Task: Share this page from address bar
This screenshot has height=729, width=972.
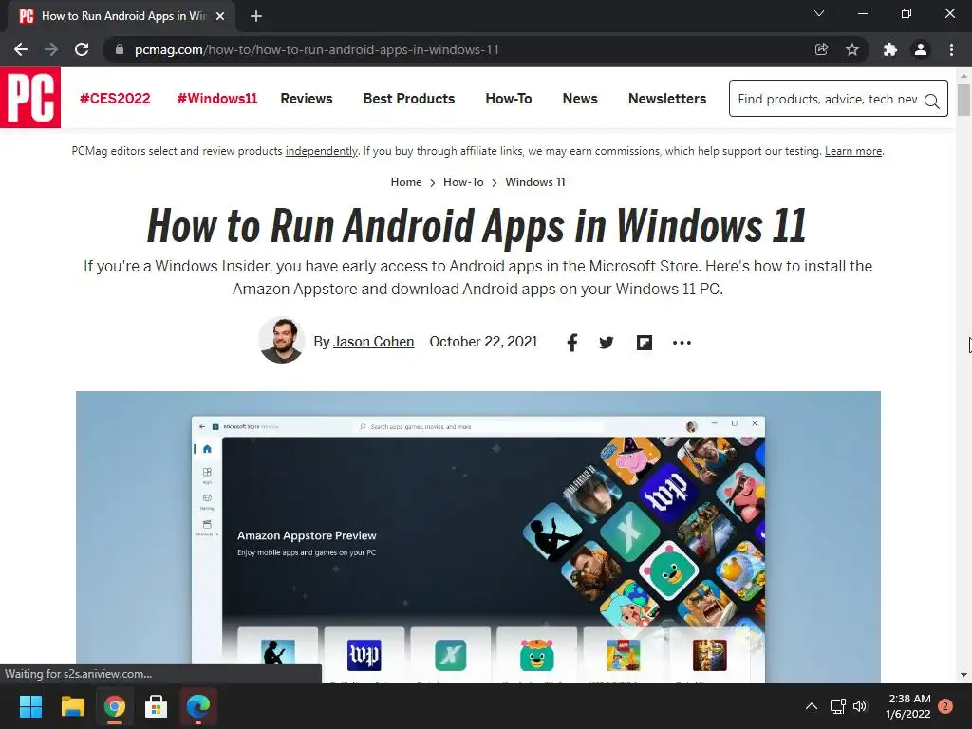Action: [x=821, y=49]
